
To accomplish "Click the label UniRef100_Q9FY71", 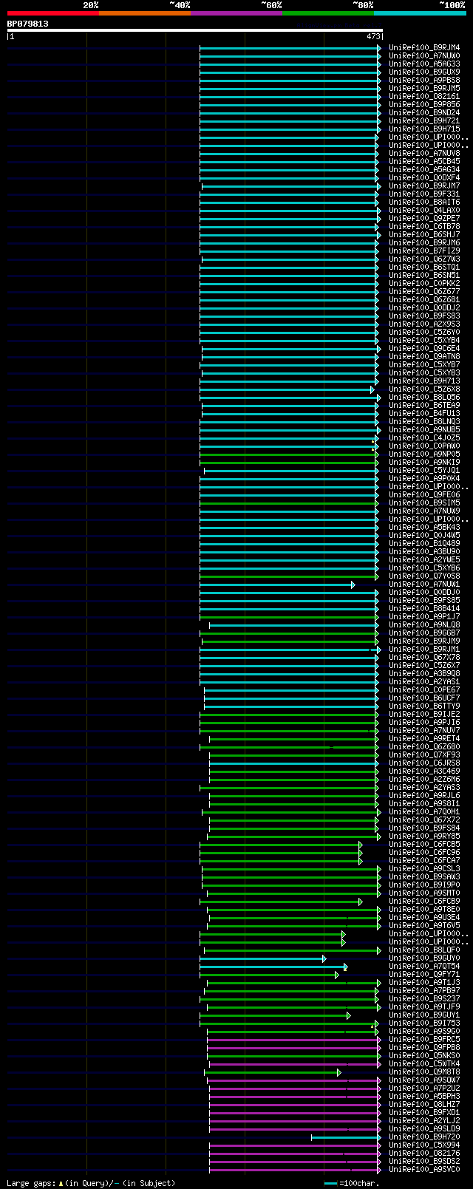I will [424, 975].
